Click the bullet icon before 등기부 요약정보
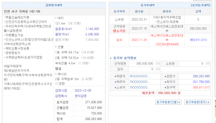Image resolution: width=216 pixels, height=123 pixels. (111, 58)
